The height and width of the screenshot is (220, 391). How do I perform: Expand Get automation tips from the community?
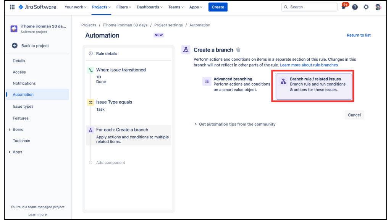(x=235, y=124)
